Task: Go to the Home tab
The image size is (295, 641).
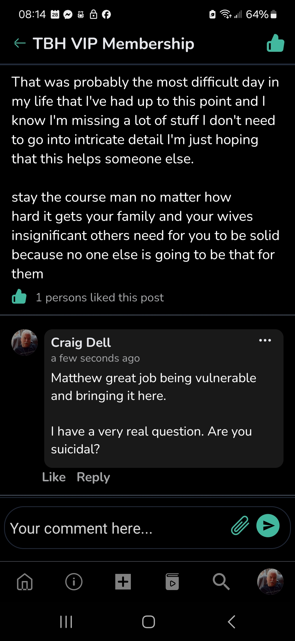Action: [x=25, y=582]
